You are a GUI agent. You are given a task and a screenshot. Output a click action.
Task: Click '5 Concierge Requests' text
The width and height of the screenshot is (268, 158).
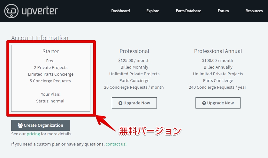[x=50, y=81]
